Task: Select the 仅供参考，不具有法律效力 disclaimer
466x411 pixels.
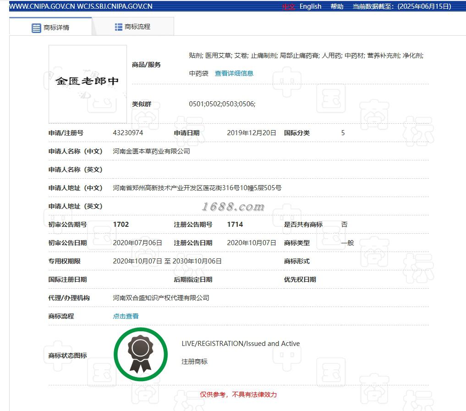Action: pos(238,395)
